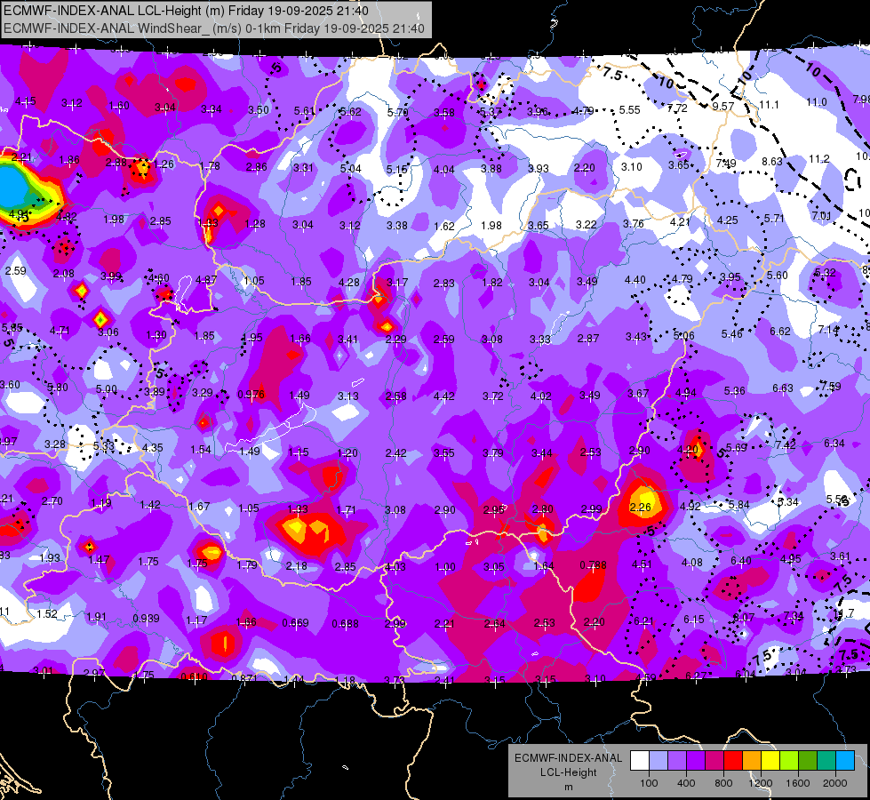Click the wind shear value '4.40'

point(635,280)
